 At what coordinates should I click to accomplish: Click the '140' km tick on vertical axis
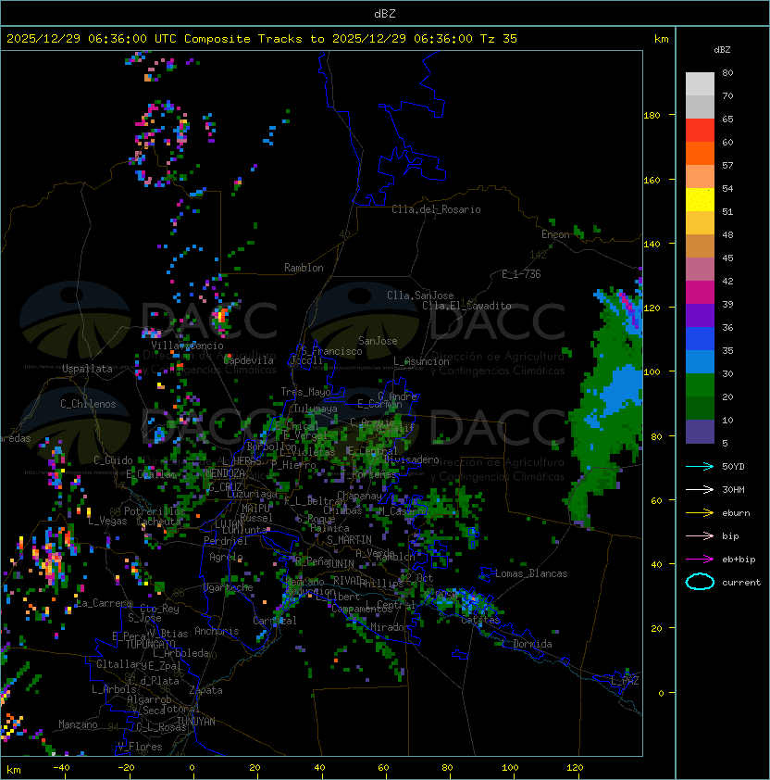point(652,245)
